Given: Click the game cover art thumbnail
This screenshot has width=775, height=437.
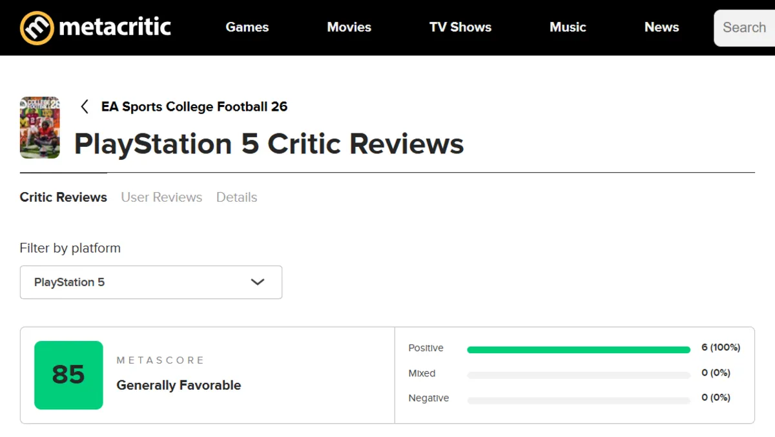Looking at the screenshot, I should [x=39, y=127].
